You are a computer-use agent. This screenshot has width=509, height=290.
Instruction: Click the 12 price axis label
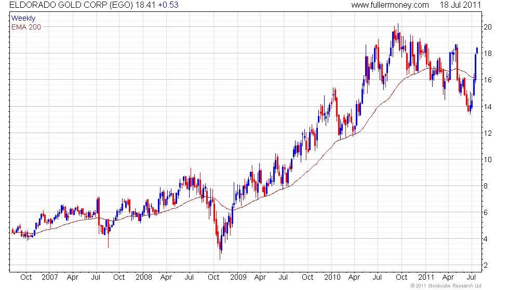point(488,133)
